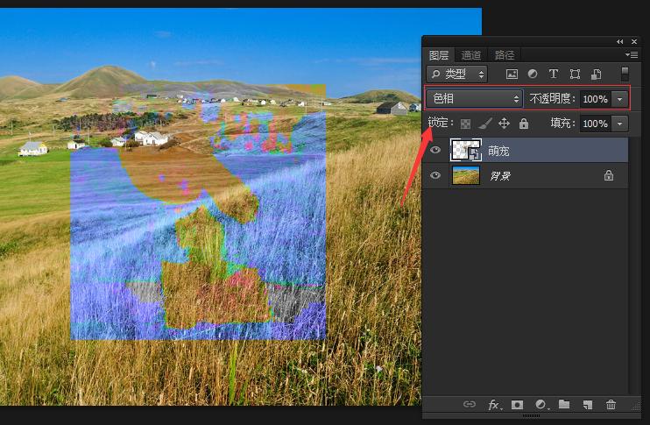Image resolution: width=650 pixels, height=425 pixels.
Task: Select the 背景 layer thumbnail
Action: [466, 175]
